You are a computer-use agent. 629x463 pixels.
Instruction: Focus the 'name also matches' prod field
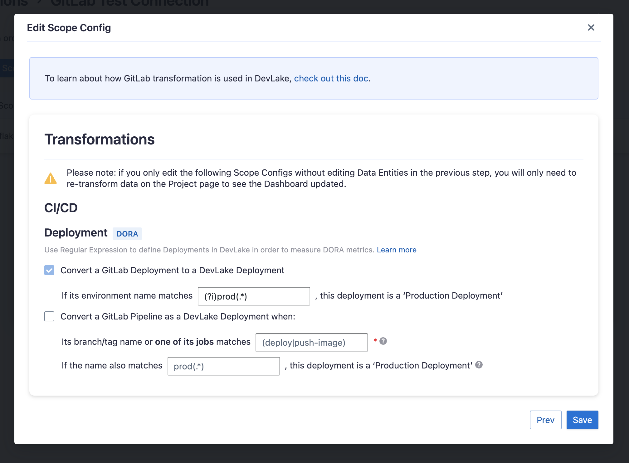point(223,366)
